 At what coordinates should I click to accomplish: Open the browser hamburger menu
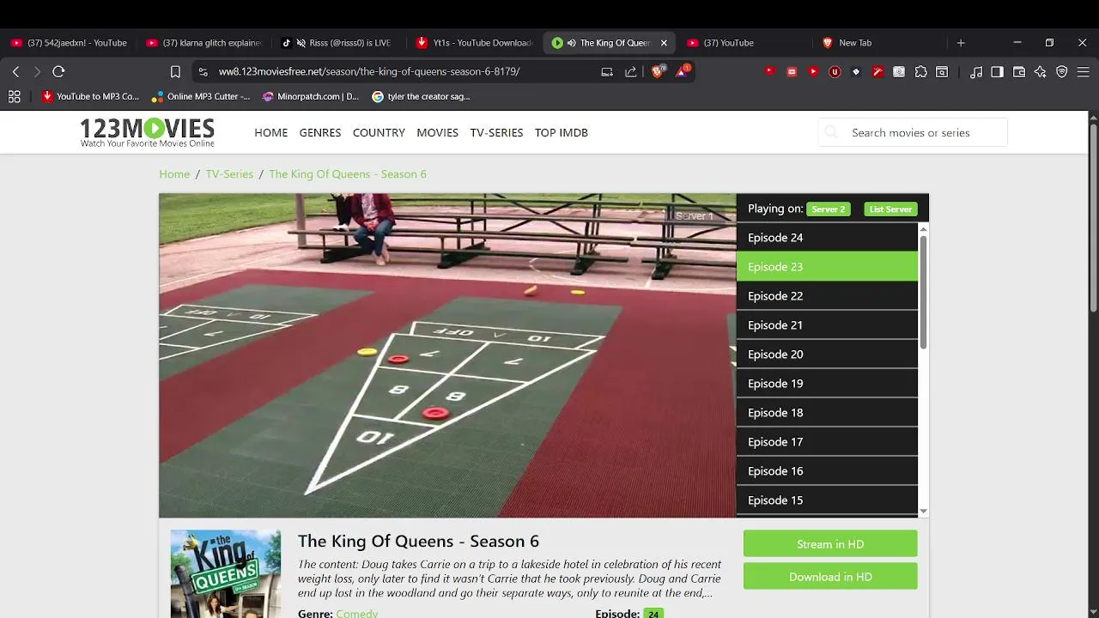pyautogui.click(x=1084, y=72)
